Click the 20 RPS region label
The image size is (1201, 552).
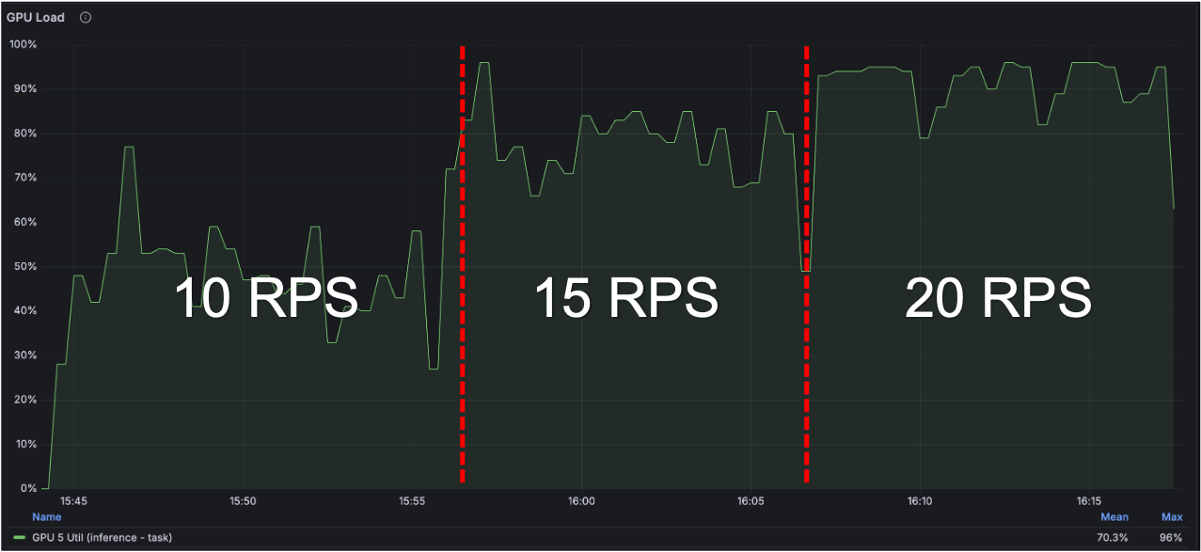pos(997,298)
